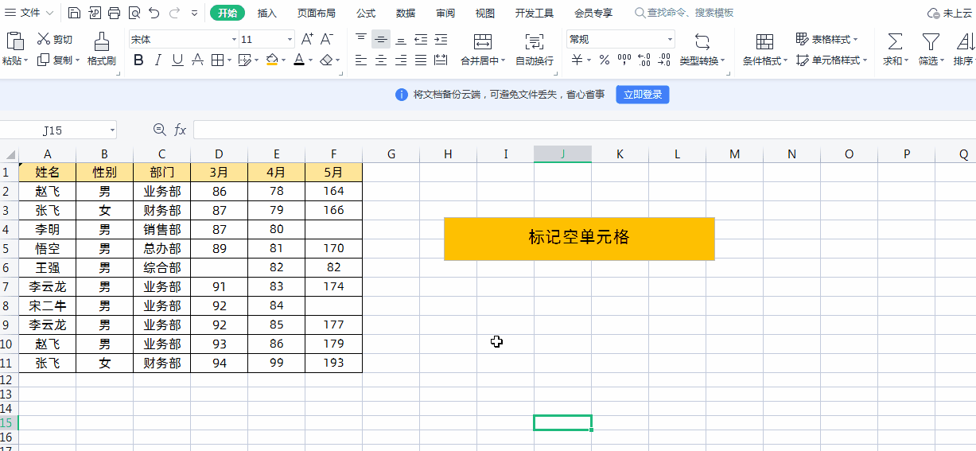Open Print Preview from quick access bar

pos(134,13)
